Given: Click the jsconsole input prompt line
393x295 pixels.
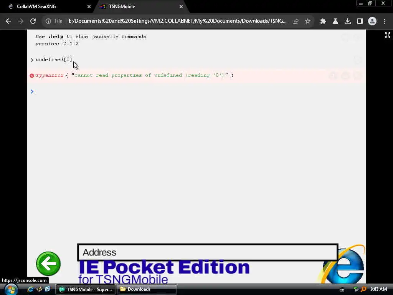Looking at the screenshot, I should point(196,91).
